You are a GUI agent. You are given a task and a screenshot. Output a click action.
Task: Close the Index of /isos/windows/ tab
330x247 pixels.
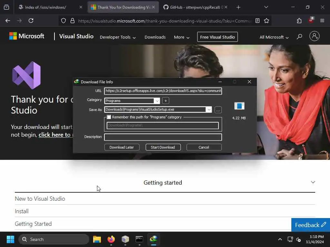pyautogui.click(x=81, y=7)
